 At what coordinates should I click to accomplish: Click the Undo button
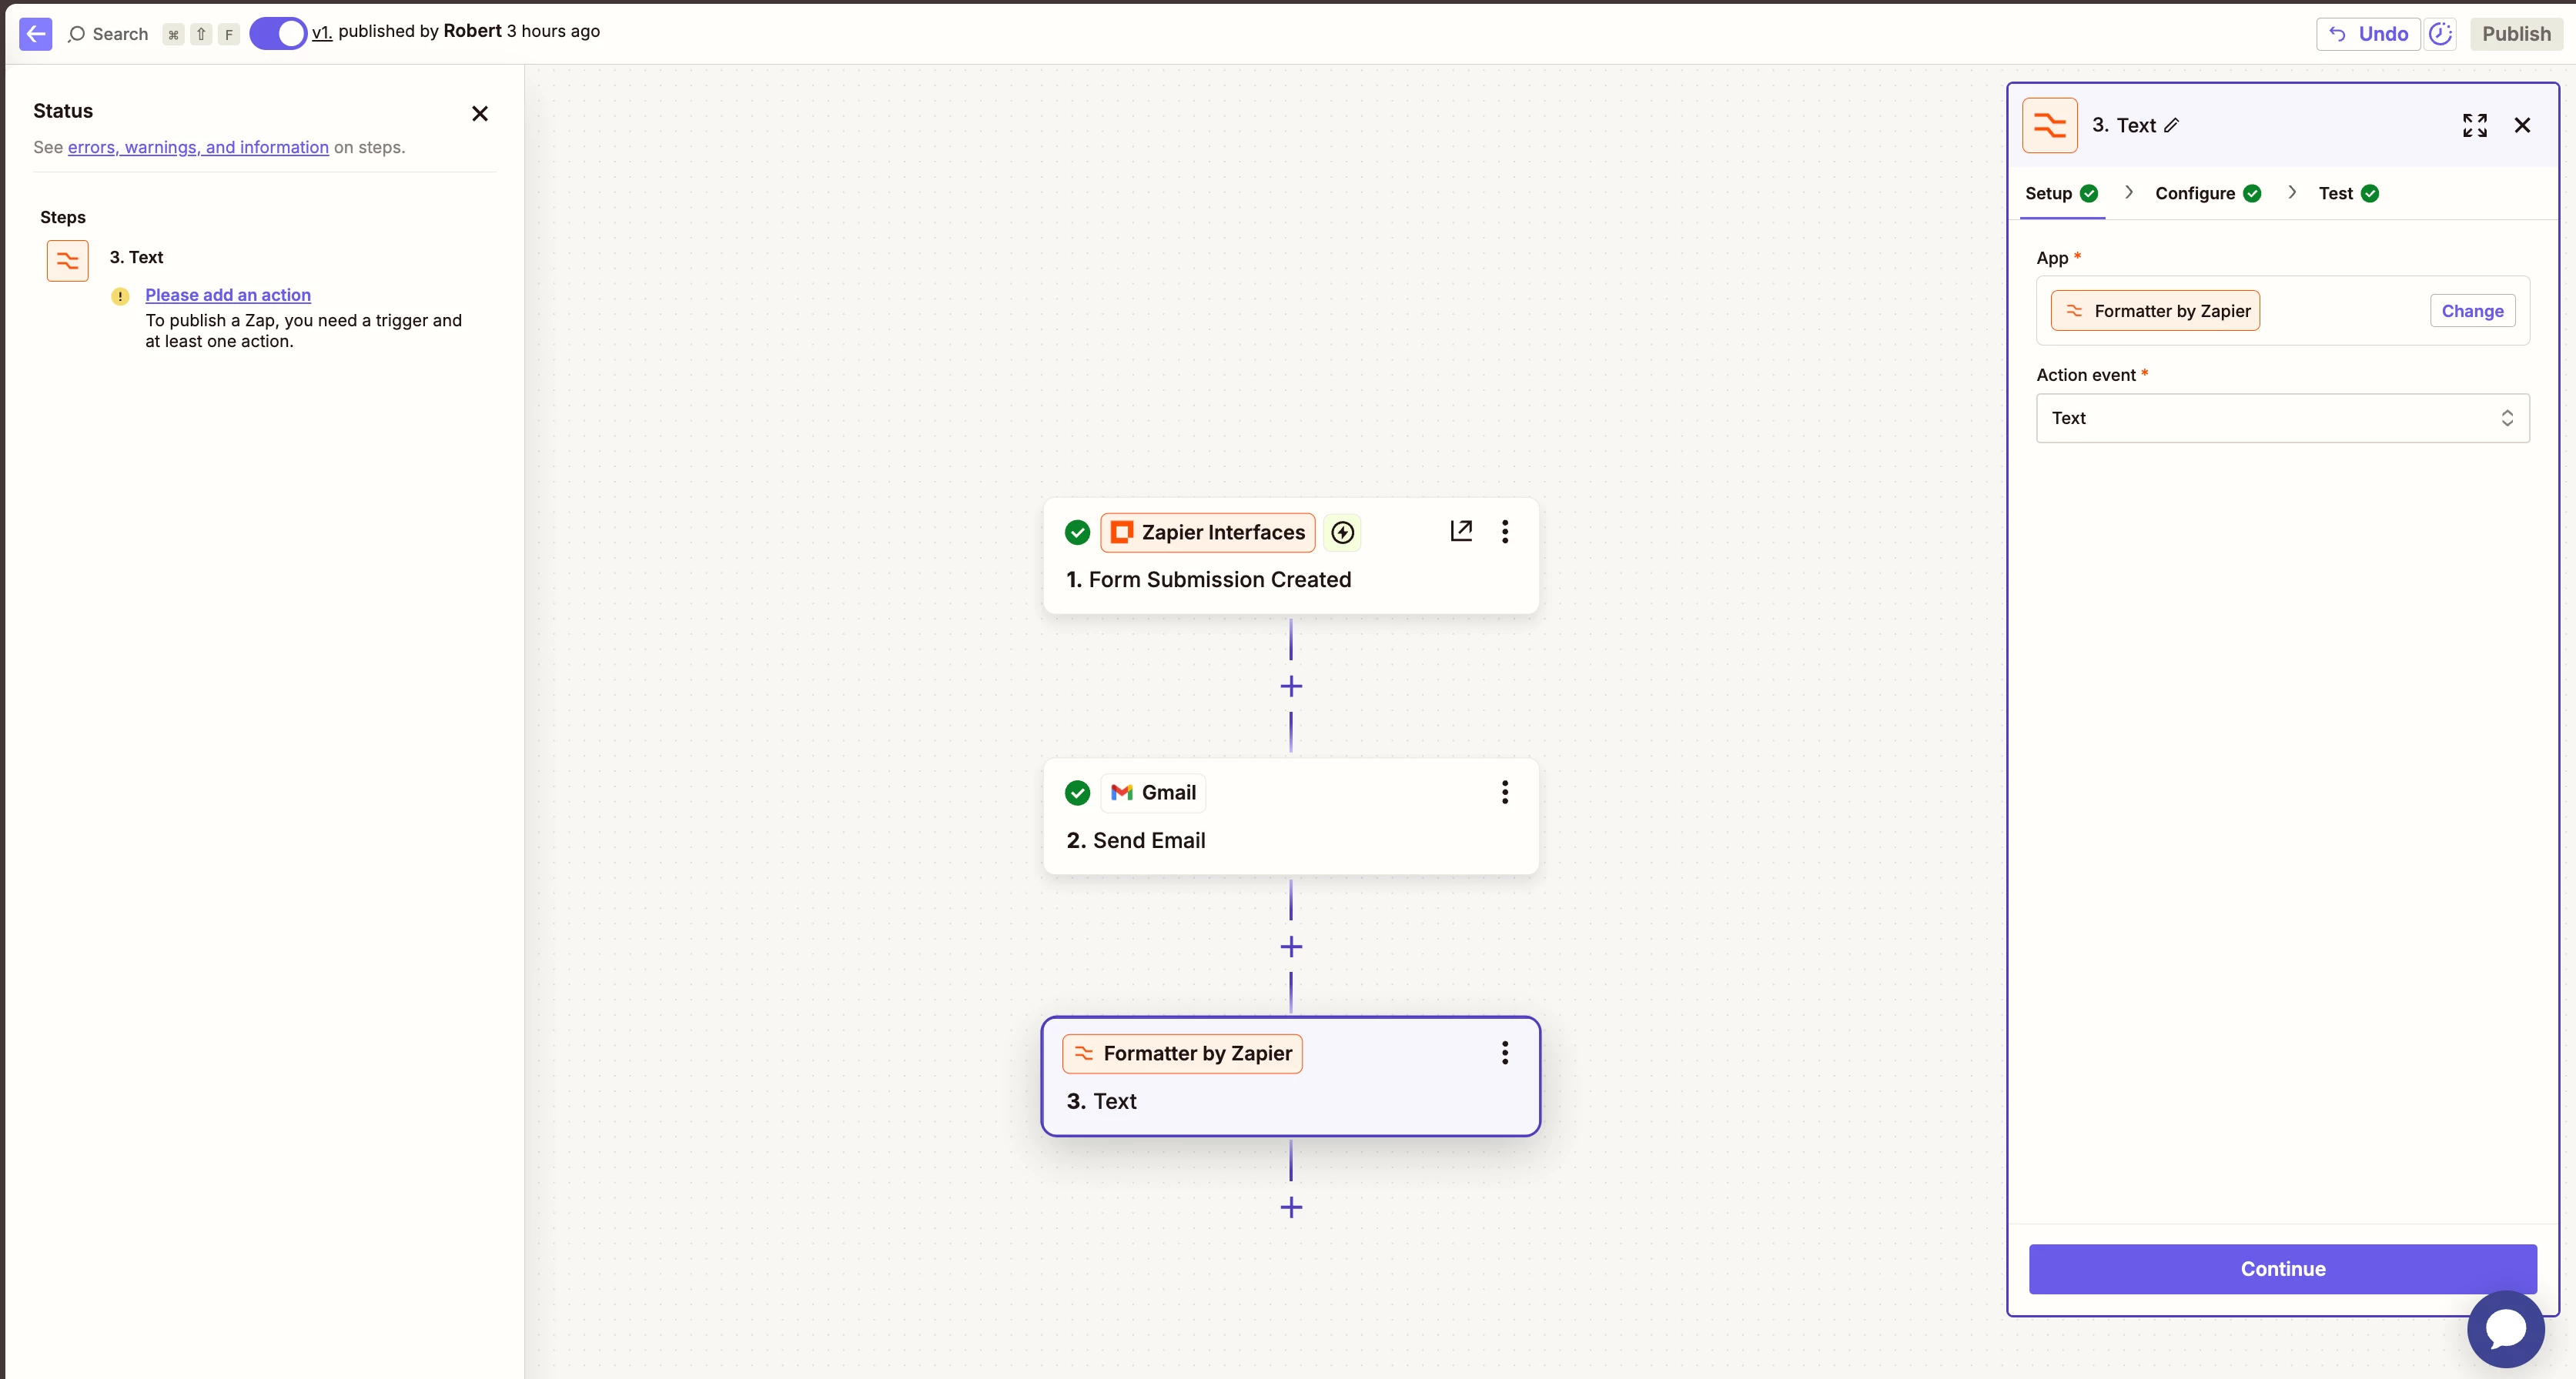2367,34
